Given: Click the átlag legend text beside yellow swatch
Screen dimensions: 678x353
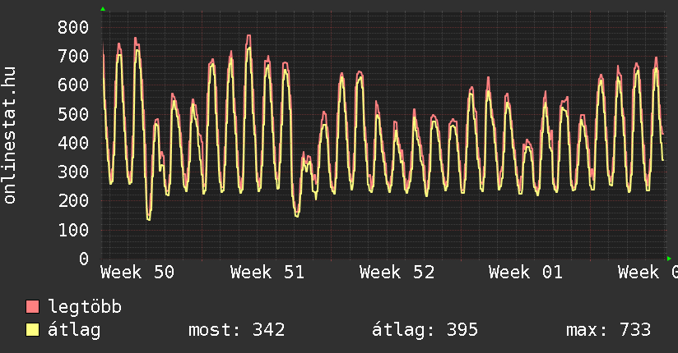Looking at the screenshot, I should 74,330.
